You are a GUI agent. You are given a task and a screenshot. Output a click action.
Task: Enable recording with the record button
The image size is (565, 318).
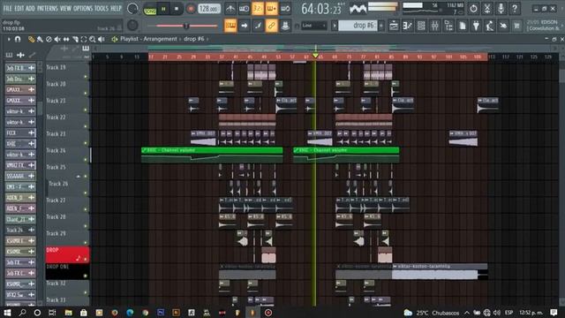[191, 9]
